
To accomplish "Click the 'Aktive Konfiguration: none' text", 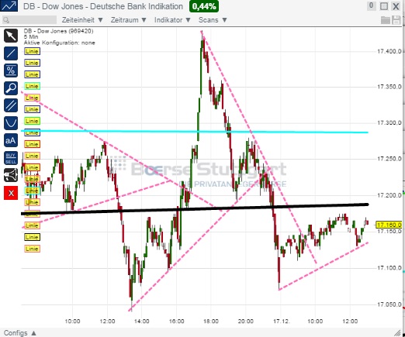I will pos(59,43).
